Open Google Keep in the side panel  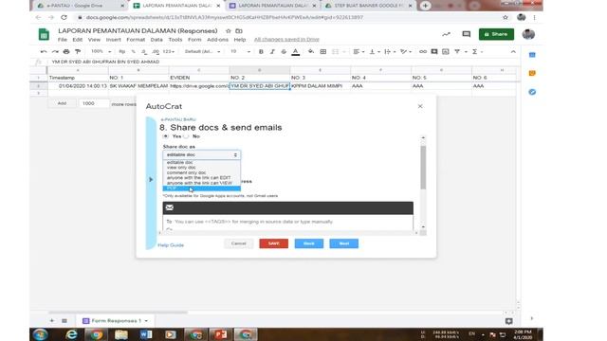[532, 73]
